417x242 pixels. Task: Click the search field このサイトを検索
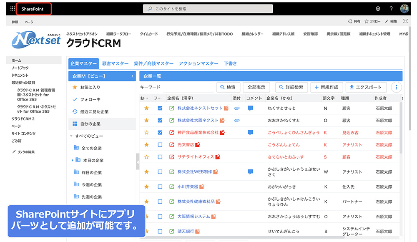[x=208, y=9]
